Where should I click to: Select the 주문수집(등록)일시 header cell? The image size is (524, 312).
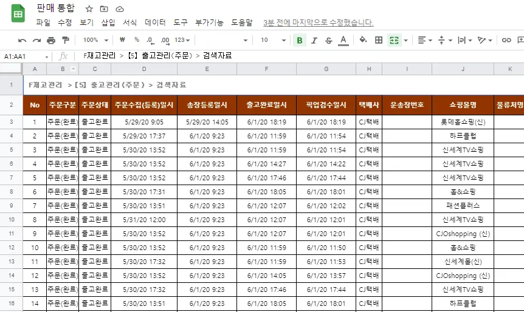click(x=144, y=105)
